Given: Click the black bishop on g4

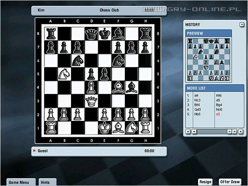Looking at the screenshot, I should click(132, 87).
